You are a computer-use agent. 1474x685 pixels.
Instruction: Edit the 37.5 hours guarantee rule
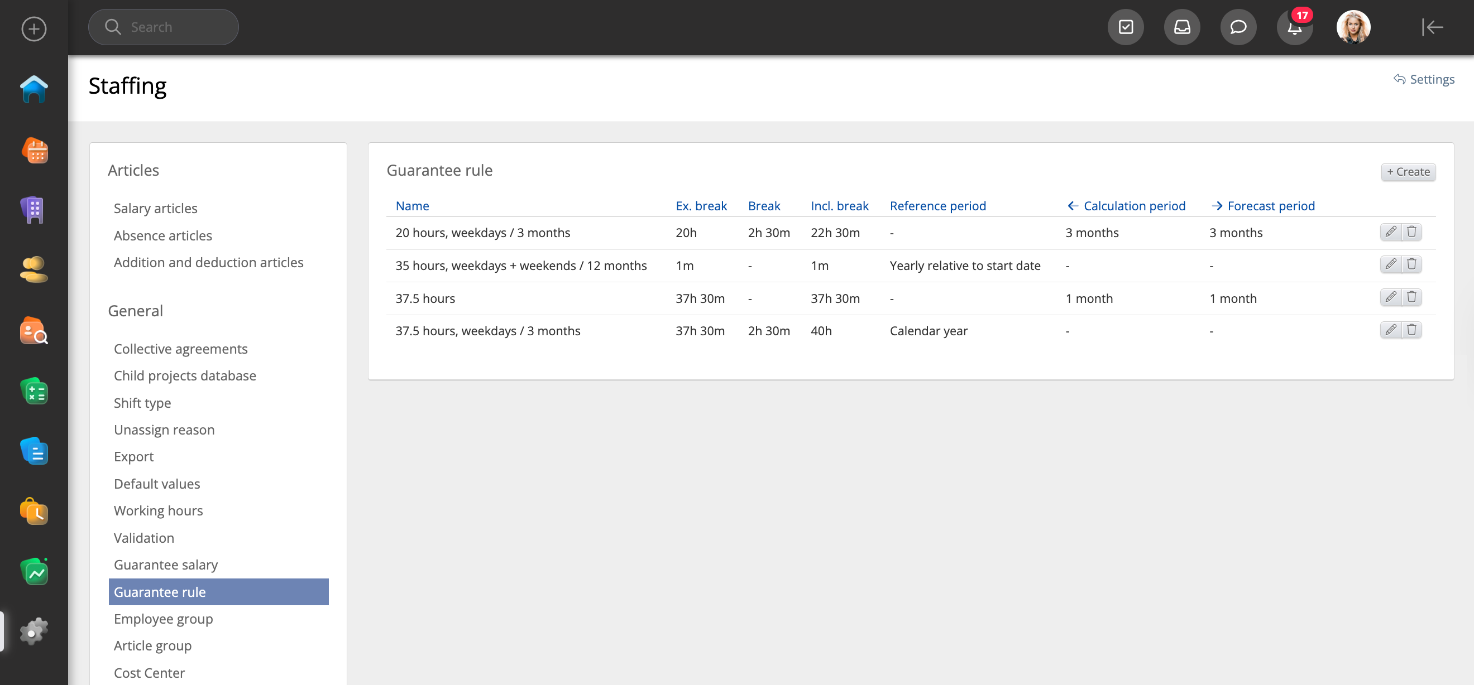coord(1390,297)
